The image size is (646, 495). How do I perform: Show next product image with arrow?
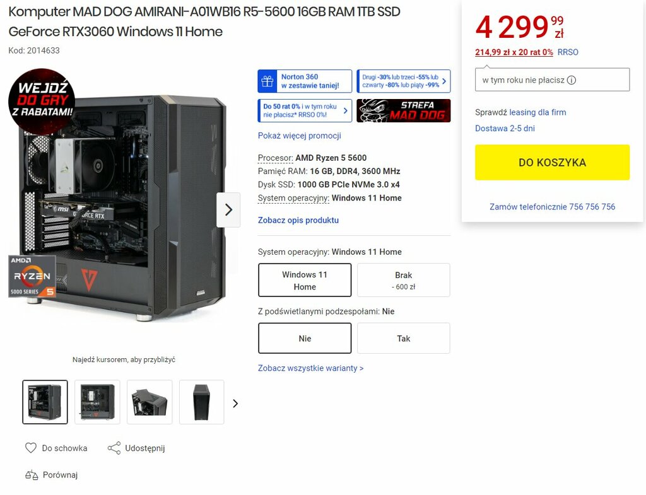[x=228, y=210]
